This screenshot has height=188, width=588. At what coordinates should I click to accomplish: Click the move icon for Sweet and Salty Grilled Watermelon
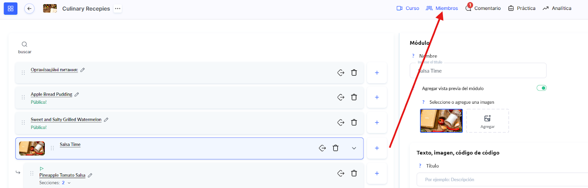(341, 122)
